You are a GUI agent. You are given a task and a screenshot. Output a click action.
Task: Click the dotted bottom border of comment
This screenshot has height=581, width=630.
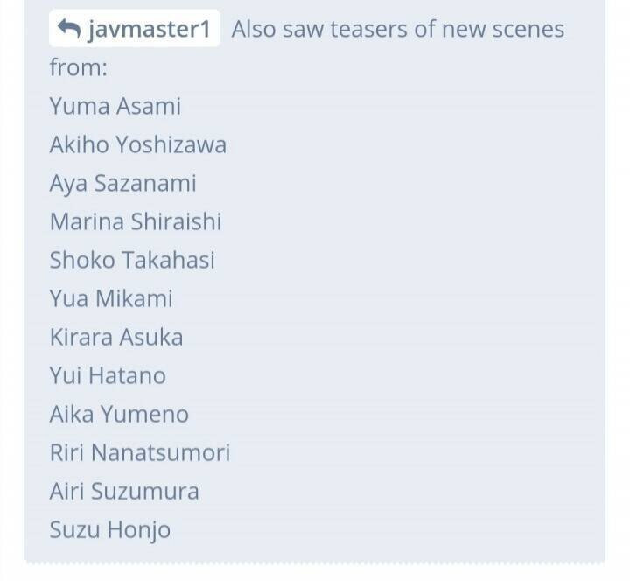(x=315, y=563)
